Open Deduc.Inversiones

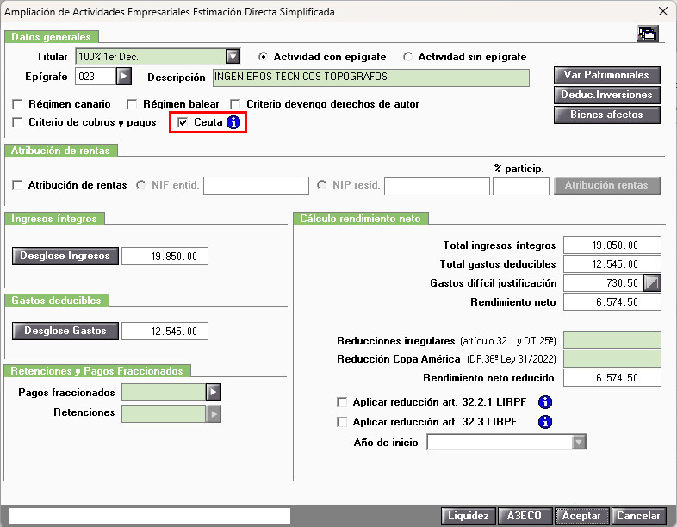coord(606,95)
